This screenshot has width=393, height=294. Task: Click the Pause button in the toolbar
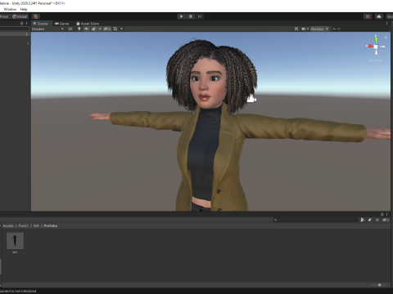click(x=191, y=16)
